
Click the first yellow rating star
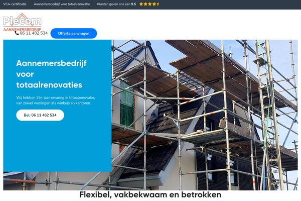[x=141, y=4]
